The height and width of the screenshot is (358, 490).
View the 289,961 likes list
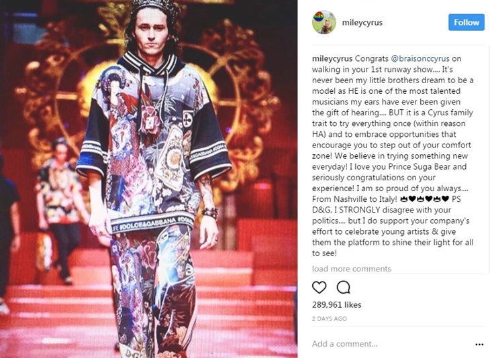(336, 304)
